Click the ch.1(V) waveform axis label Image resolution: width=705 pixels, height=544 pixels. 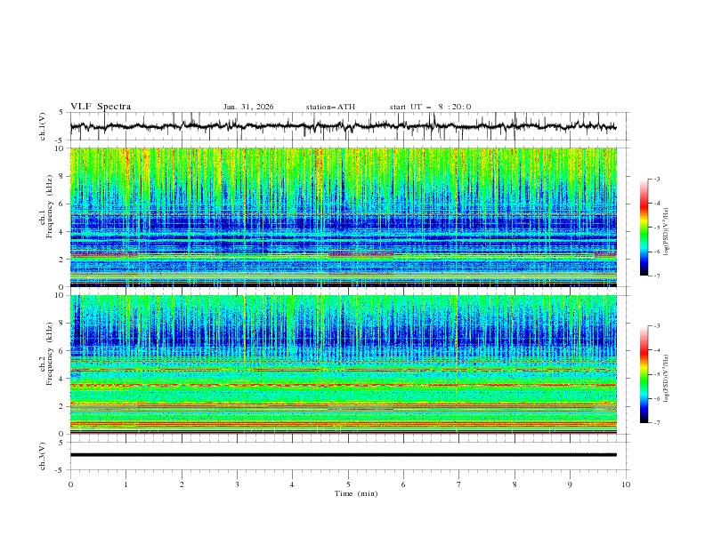(x=43, y=127)
